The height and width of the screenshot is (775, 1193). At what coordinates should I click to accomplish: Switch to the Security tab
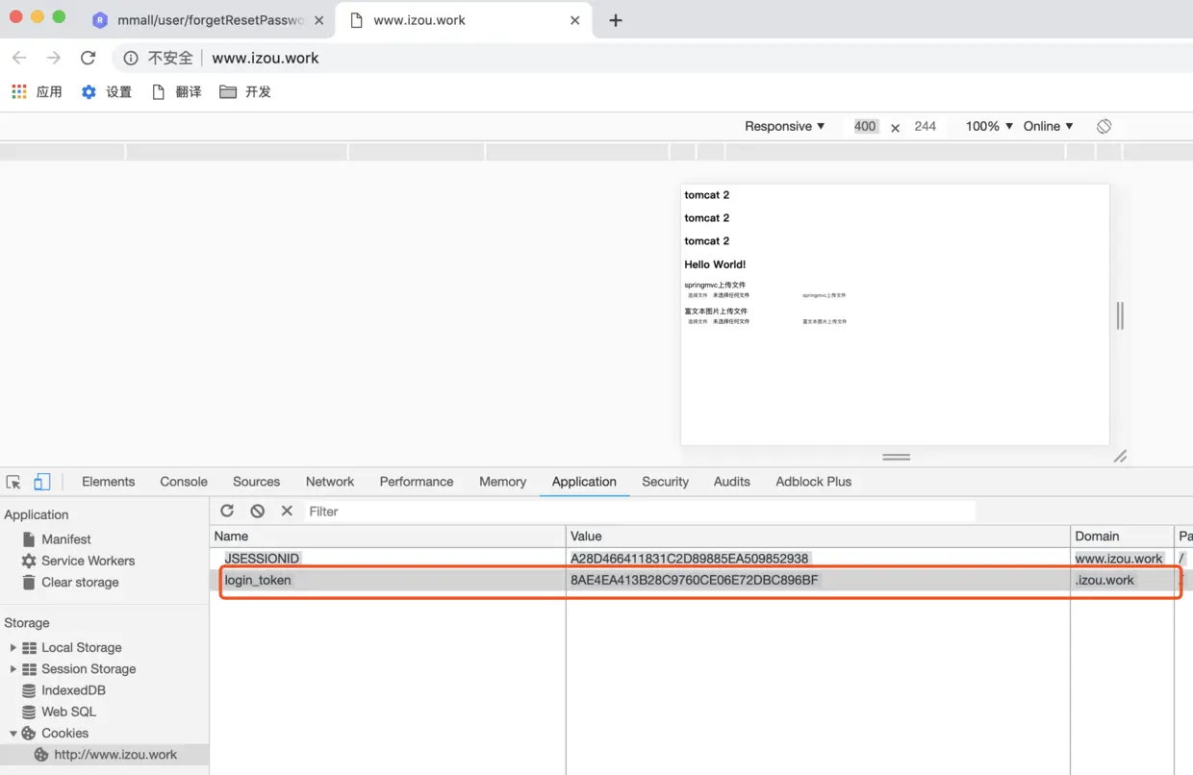point(665,482)
